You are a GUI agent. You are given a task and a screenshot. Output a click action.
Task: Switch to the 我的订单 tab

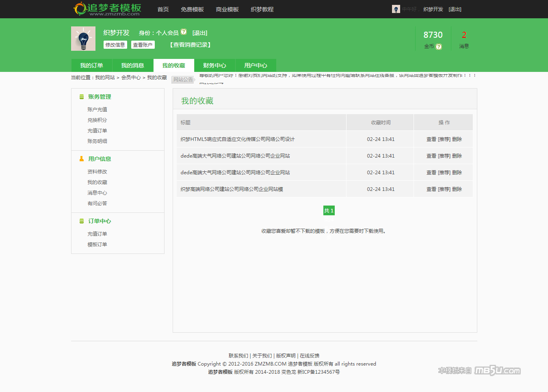[x=91, y=65]
